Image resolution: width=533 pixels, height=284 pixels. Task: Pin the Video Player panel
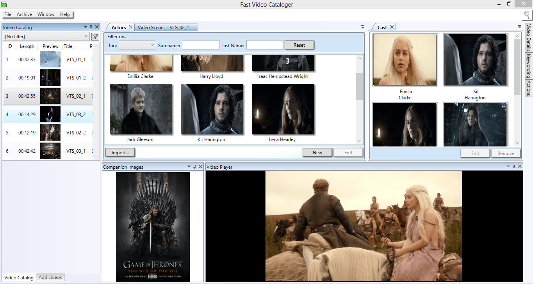(x=514, y=167)
